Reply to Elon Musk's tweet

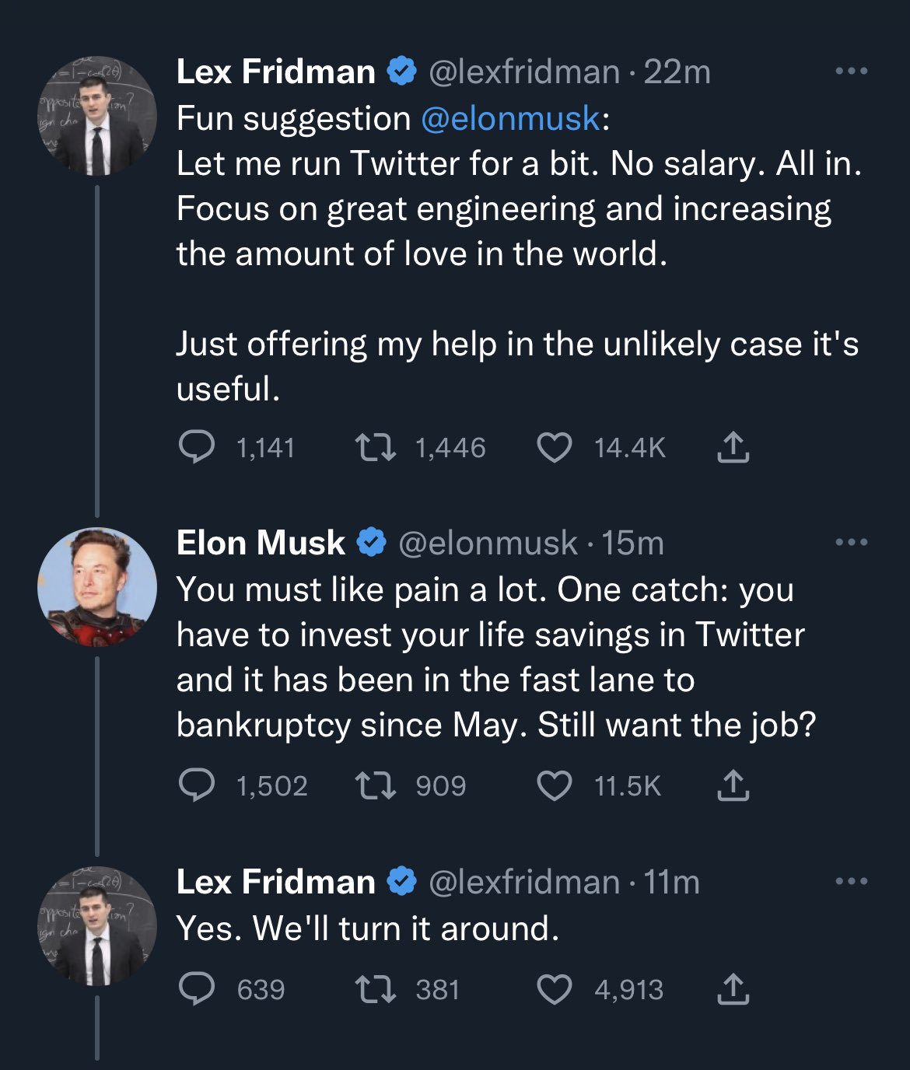point(197,785)
